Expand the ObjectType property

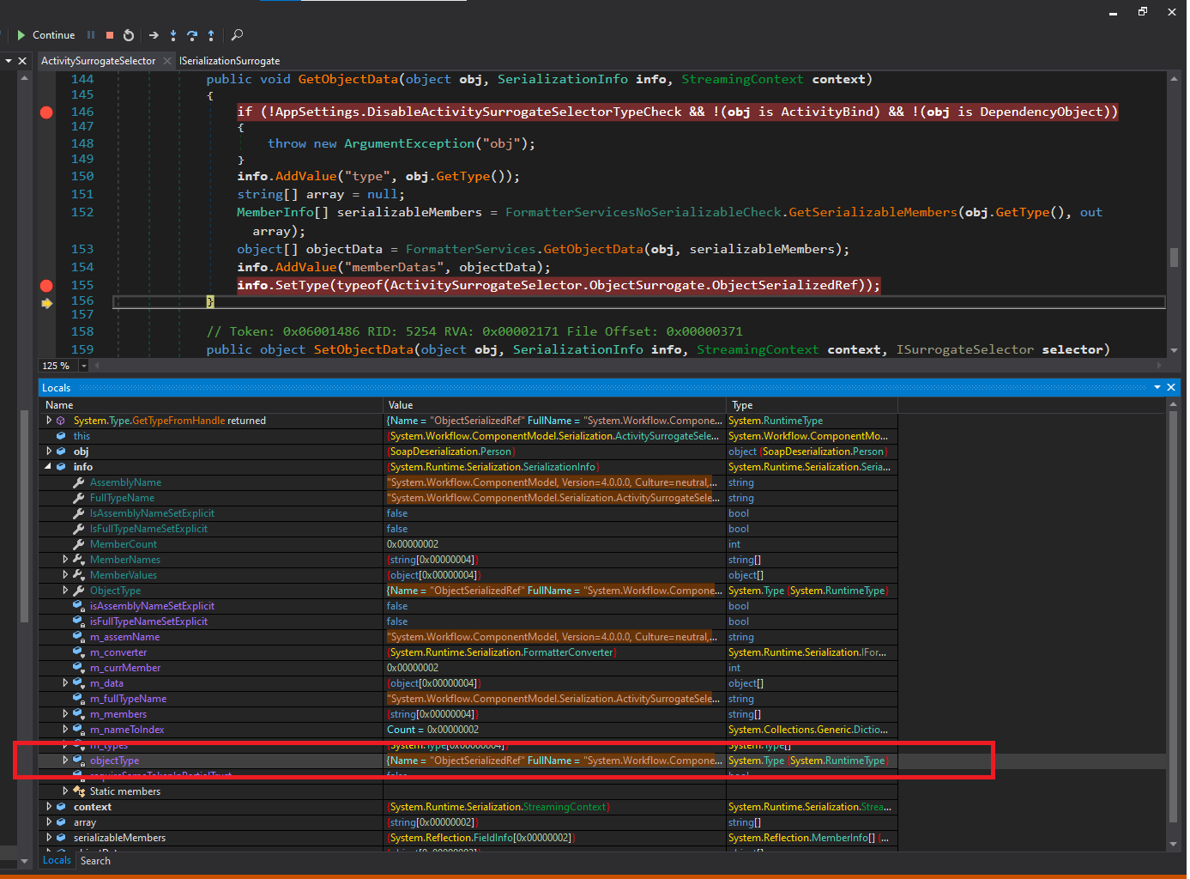[x=65, y=591]
